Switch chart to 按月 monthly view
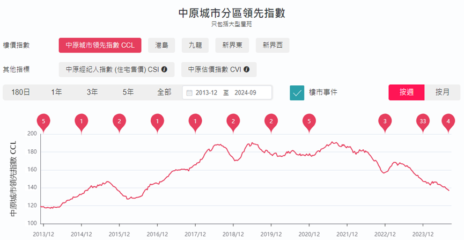The image size is (464, 240). pos(443,92)
